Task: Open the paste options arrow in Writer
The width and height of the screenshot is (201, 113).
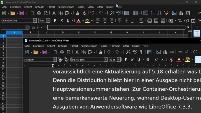Action: [x=95, y=52]
